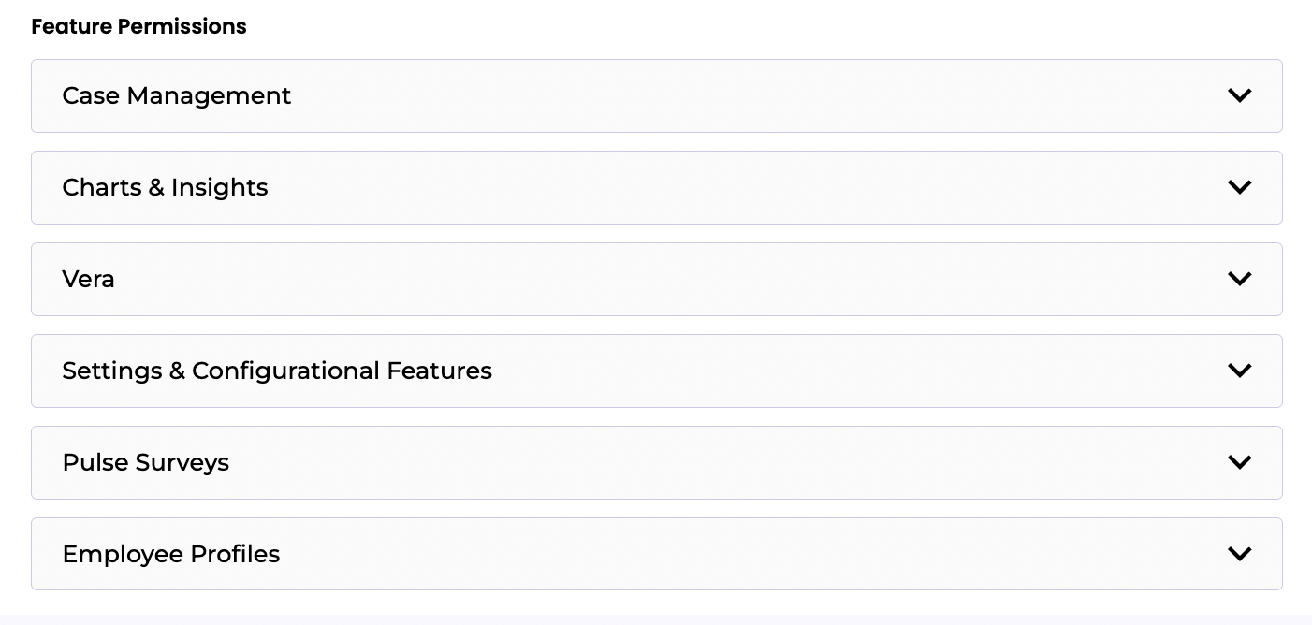The width and height of the screenshot is (1312, 625).
Task: Expand the Employee Profiles section
Action: pyautogui.click(x=656, y=554)
